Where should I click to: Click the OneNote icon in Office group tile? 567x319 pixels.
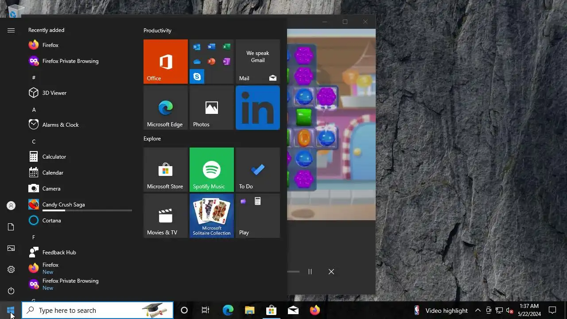pyautogui.click(x=226, y=62)
